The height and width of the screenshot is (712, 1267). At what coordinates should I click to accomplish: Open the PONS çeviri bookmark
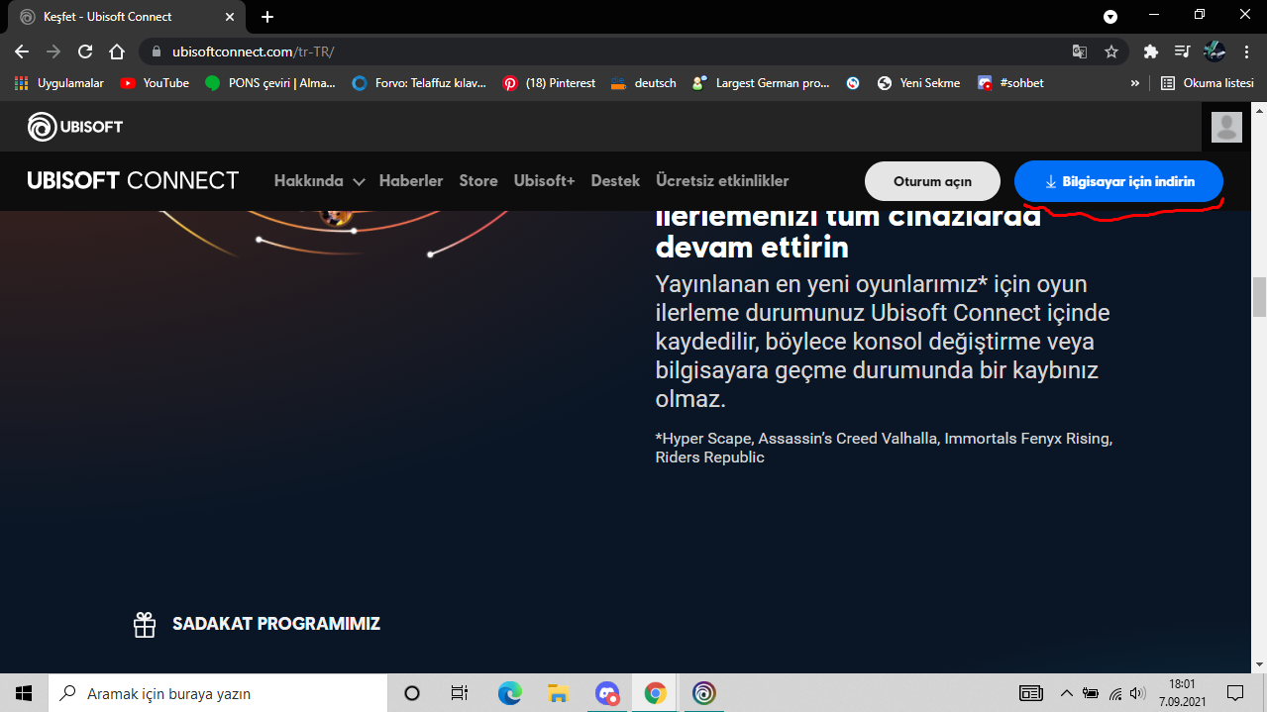point(270,83)
